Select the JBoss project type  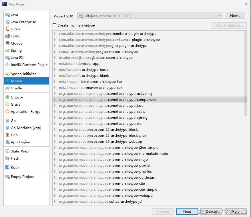(x=15, y=29)
